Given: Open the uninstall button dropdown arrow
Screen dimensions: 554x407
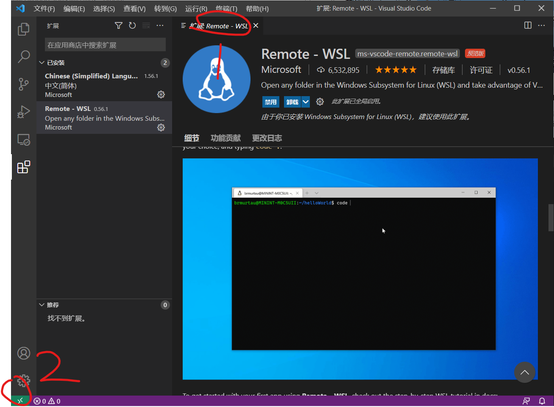Looking at the screenshot, I should tap(306, 102).
